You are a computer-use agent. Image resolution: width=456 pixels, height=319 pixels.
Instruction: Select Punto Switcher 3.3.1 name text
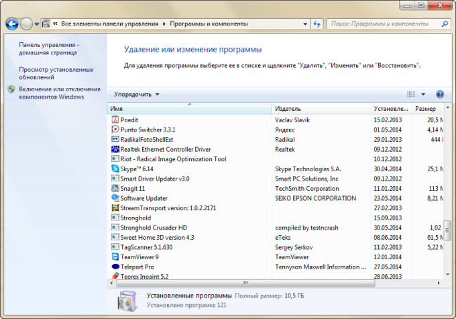pyautogui.click(x=148, y=130)
